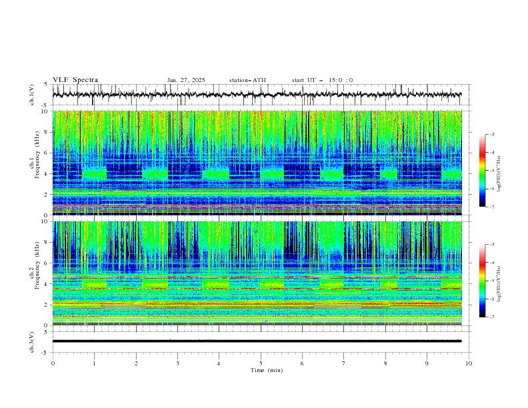This screenshot has height=408, width=528.
Task: Click the ch.2 "Frequency (kHz)" axis title
Action: tap(37, 265)
